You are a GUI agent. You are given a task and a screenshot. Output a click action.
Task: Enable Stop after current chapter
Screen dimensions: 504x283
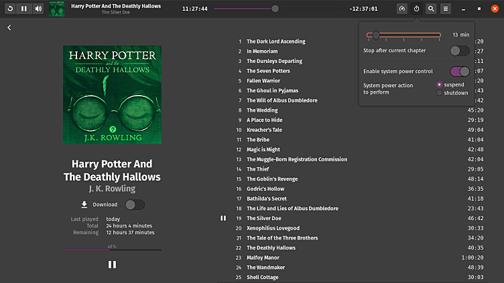point(459,50)
